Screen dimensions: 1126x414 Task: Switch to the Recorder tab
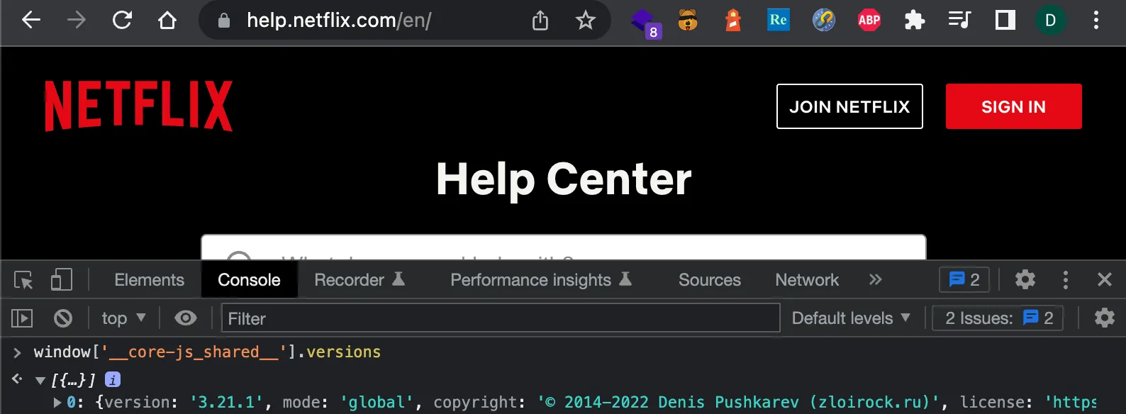coord(359,280)
